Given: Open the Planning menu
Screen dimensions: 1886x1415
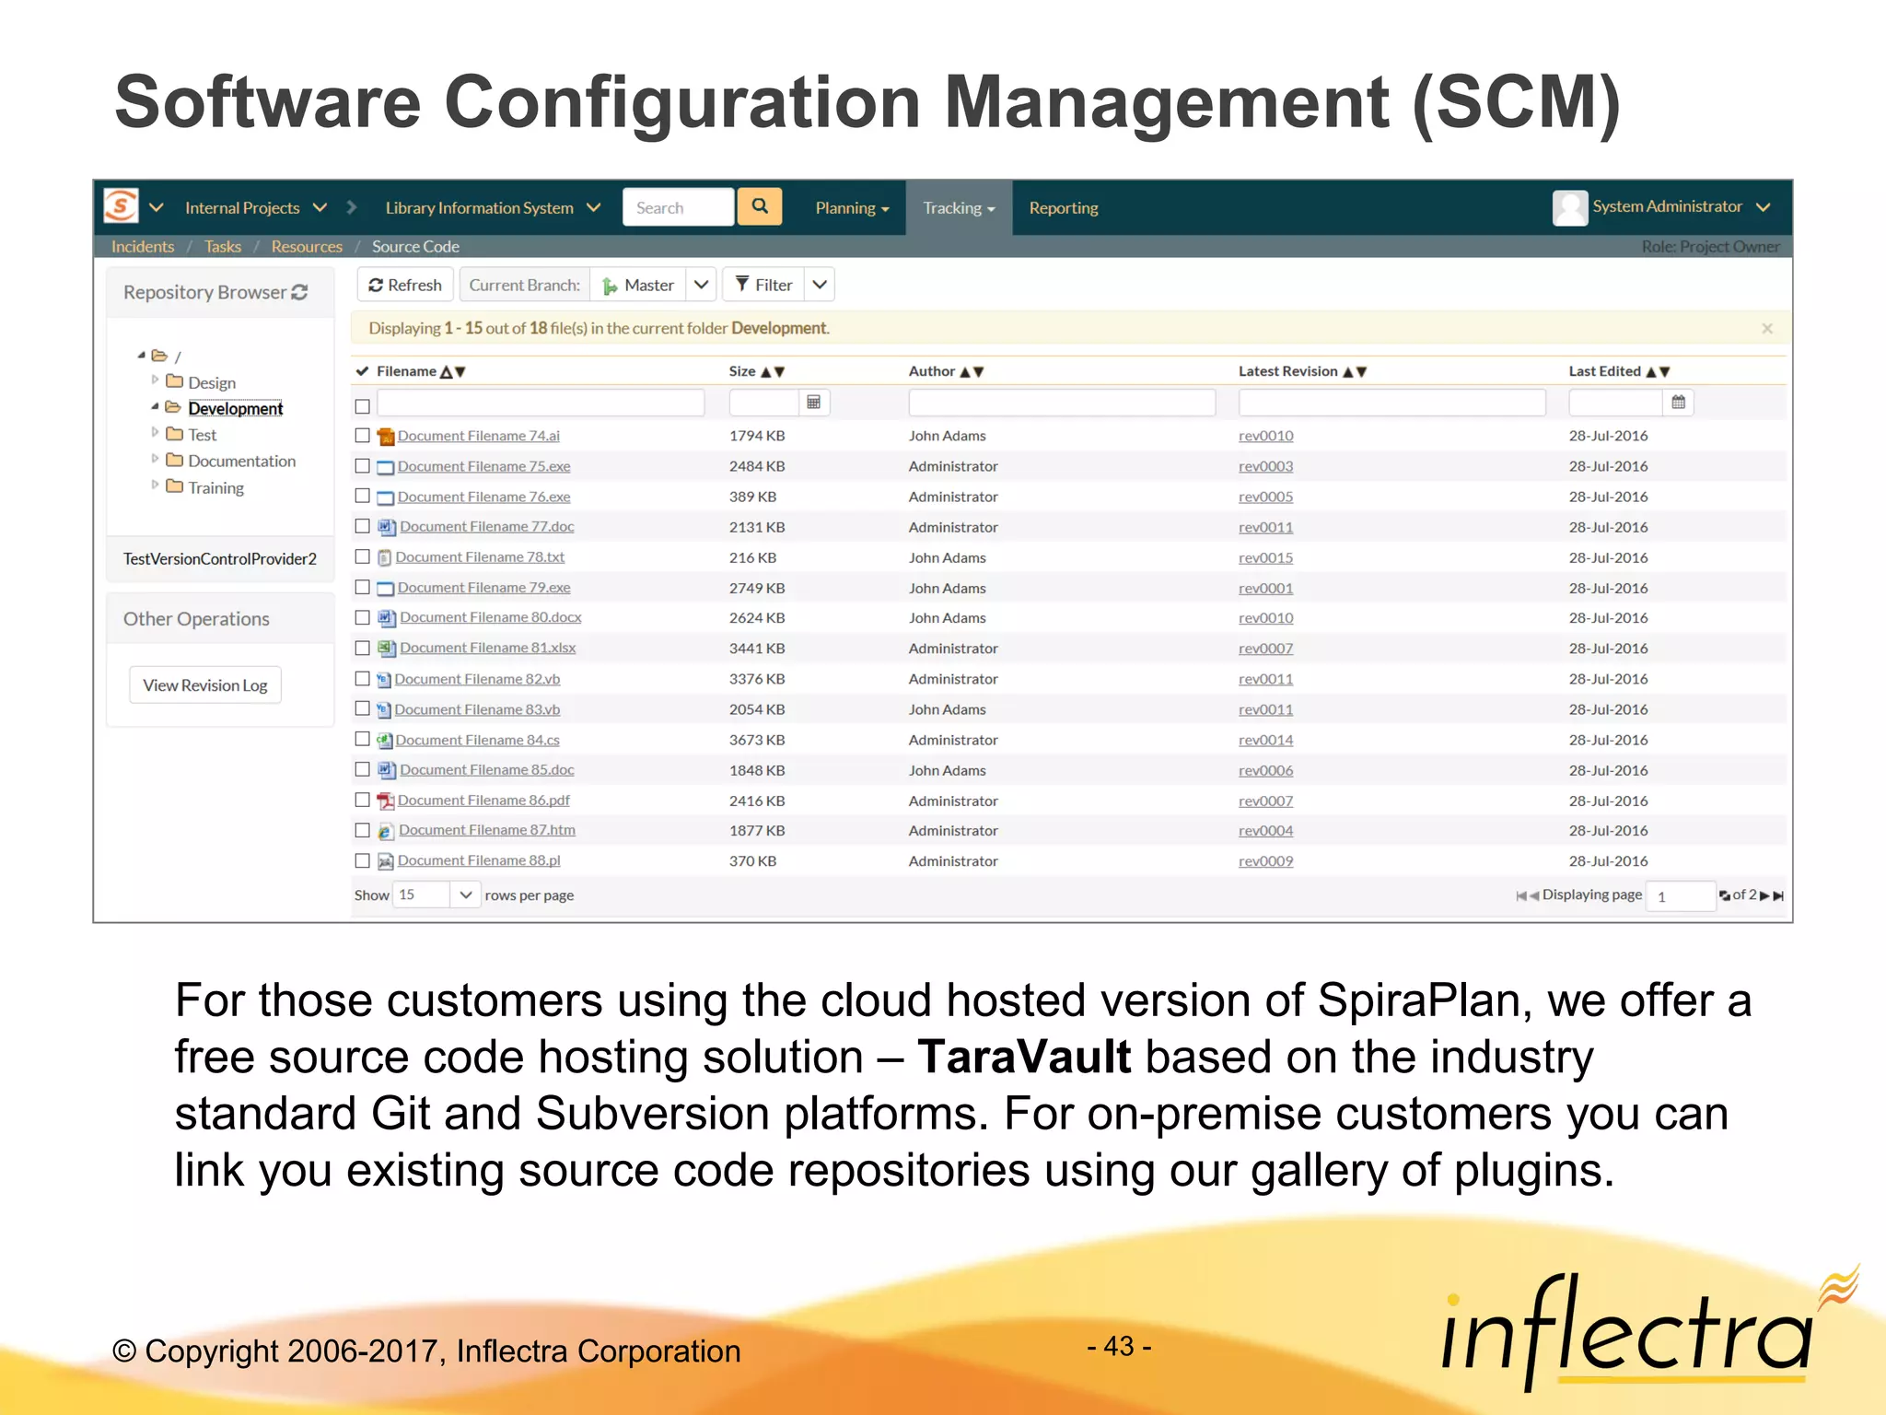Looking at the screenshot, I should coord(852,208).
